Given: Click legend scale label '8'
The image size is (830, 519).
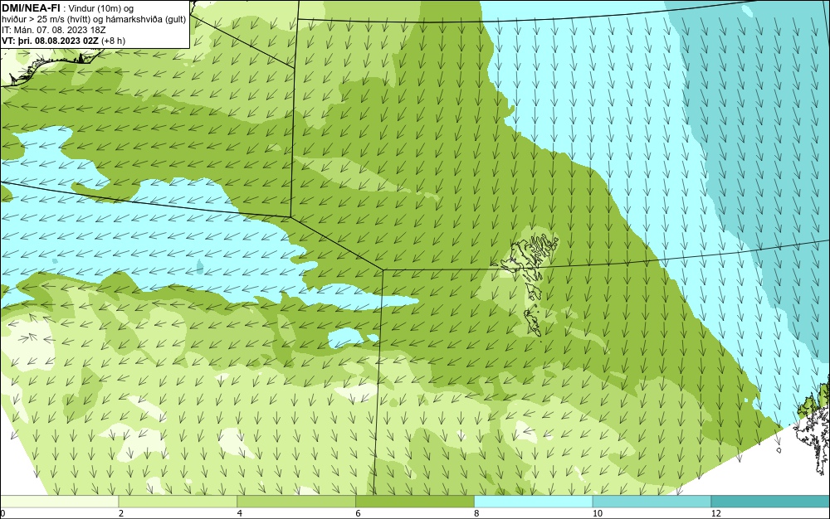Looking at the screenshot, I should (477, 513).
